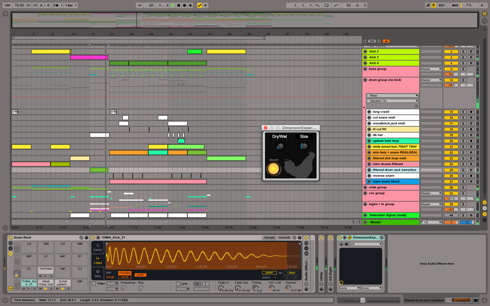Click the Automation Arm button in transport
The image size is (490, 306).
click(x=200, y=5)
